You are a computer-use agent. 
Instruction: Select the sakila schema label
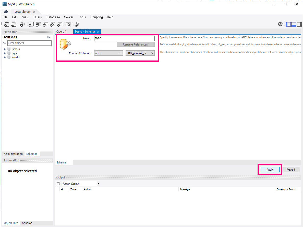tap(16, 49)
